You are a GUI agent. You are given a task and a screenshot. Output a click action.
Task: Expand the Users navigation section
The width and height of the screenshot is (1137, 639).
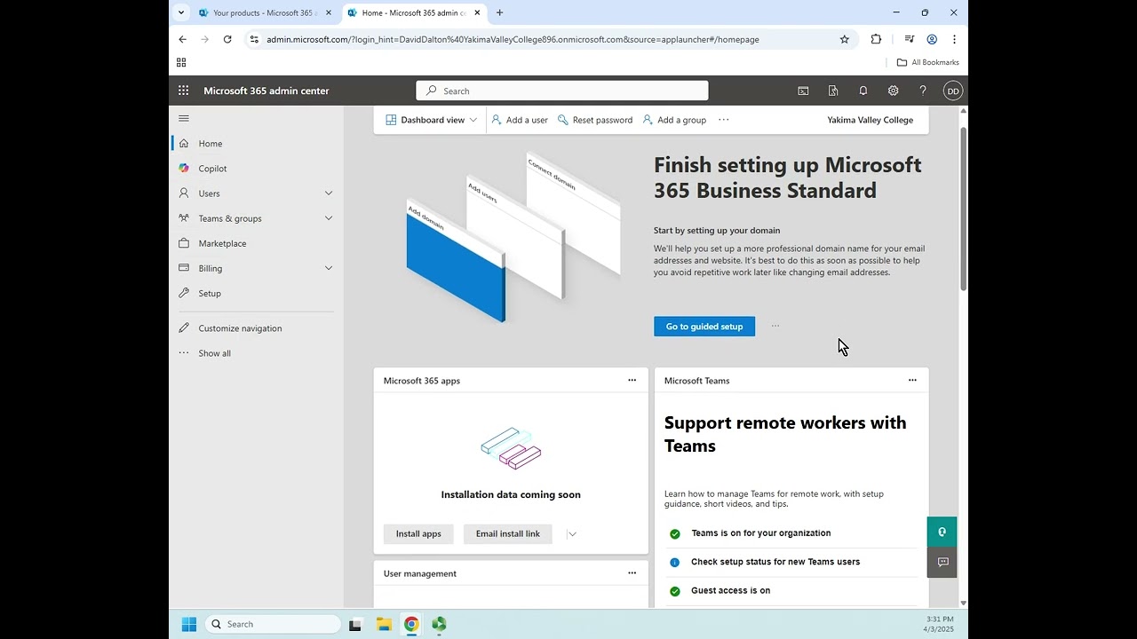click(329, 193)
